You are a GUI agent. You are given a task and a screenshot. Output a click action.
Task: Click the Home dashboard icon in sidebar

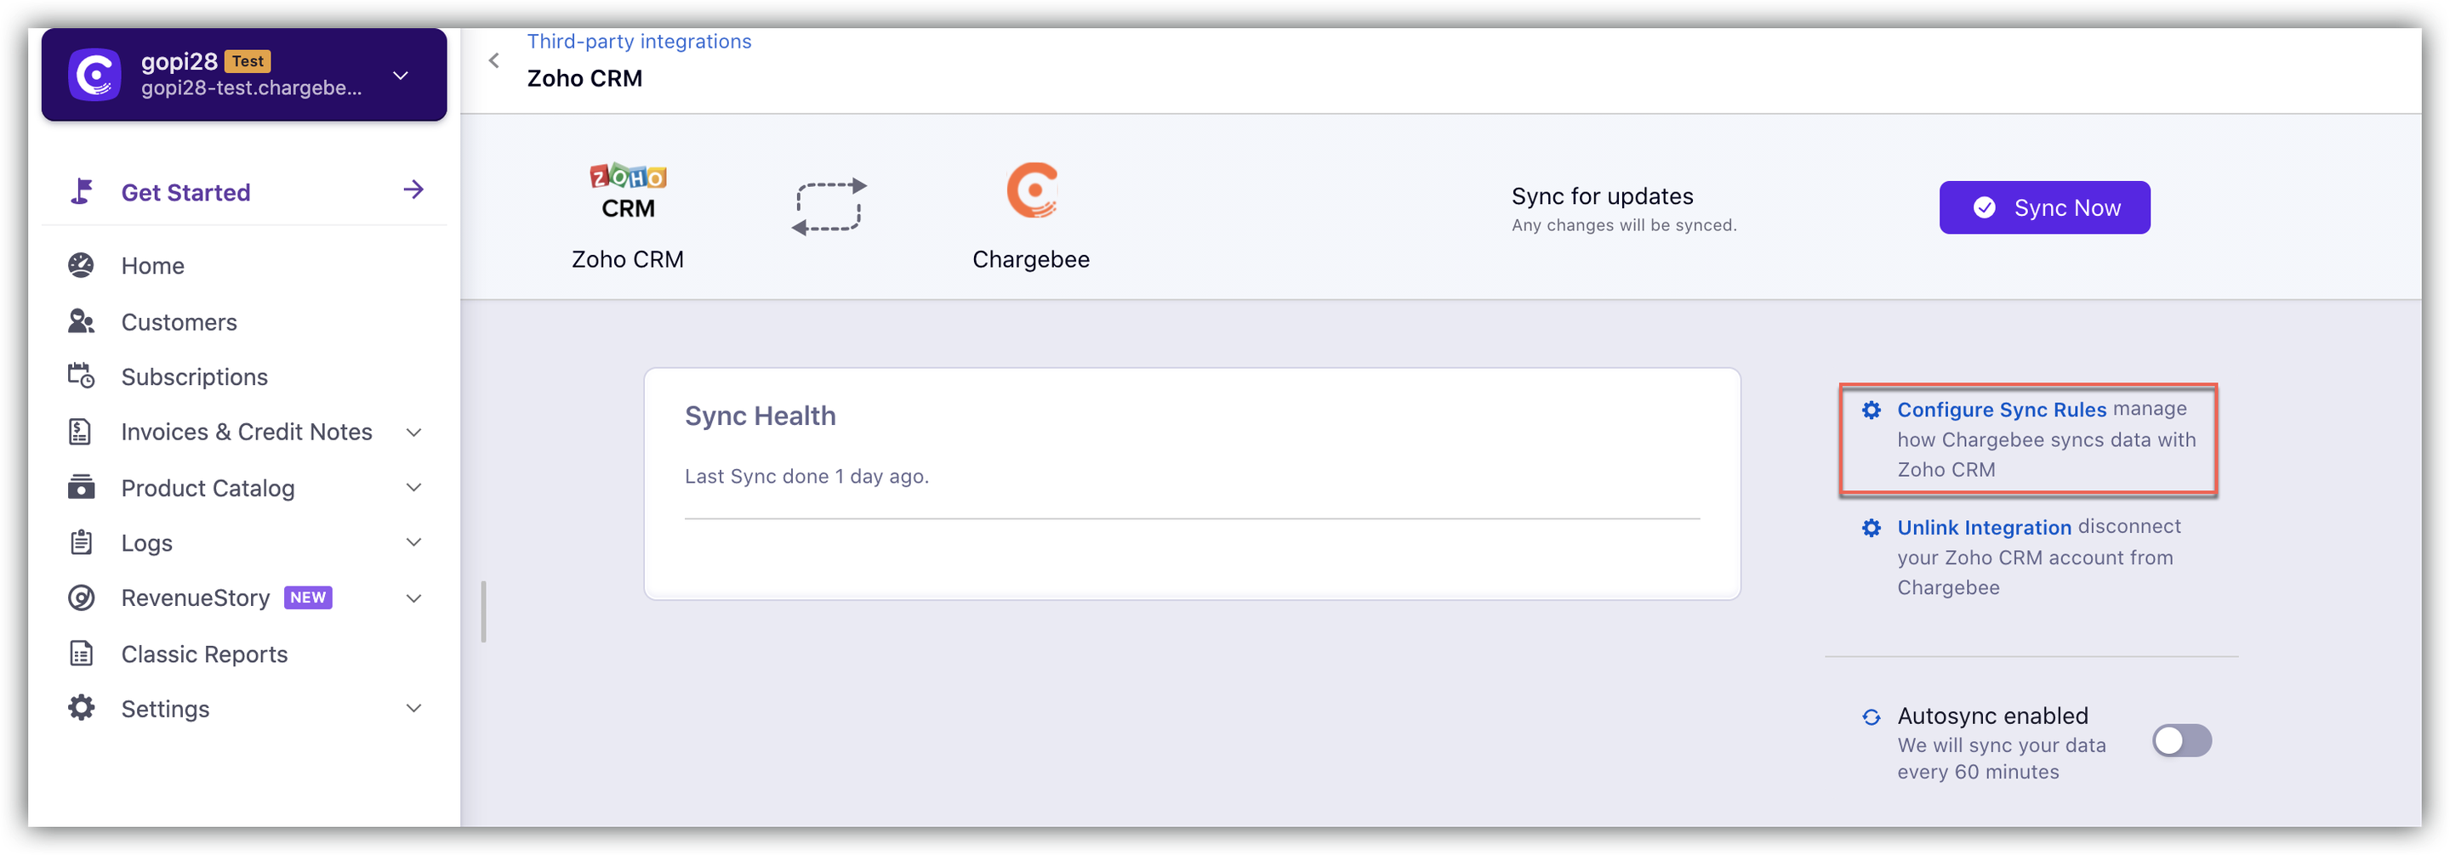82,266
